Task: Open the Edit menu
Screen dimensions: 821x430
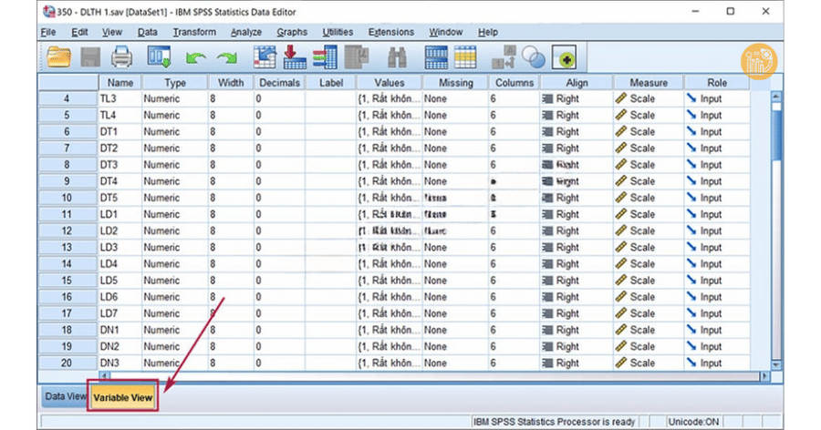Action: click(79, 32)
